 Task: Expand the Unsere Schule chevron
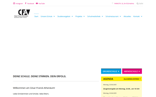point(54,17)
